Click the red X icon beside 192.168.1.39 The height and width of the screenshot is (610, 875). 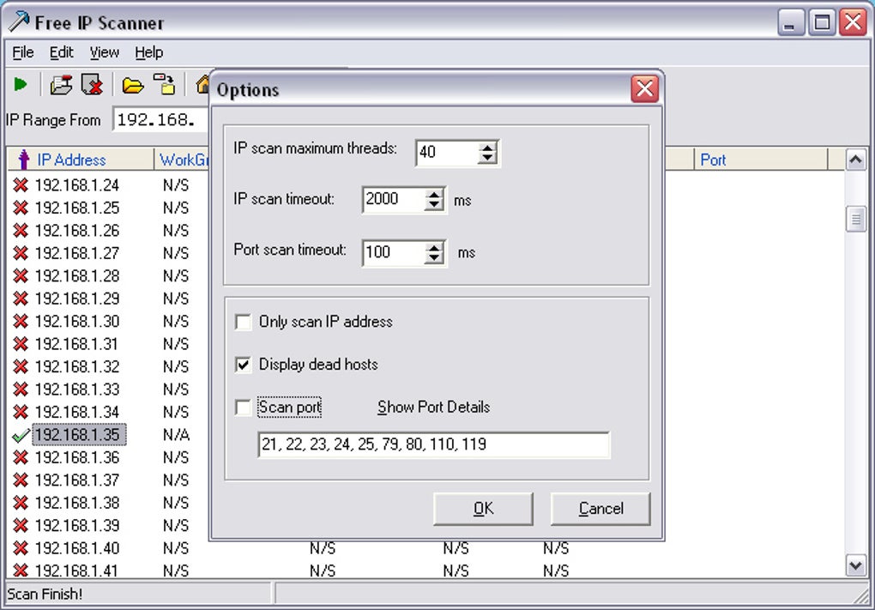[x=21, y=525]
